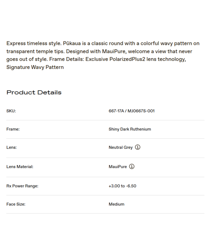Image resolution: width=206 pixels, height=250 pixels.
Task: Select the Shiny Dark Ruthenium frame value
Action: [130, 129]
